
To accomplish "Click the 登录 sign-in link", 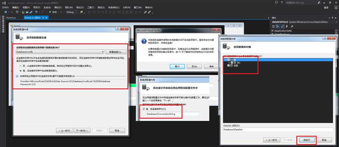I will (x=327, y=7).
